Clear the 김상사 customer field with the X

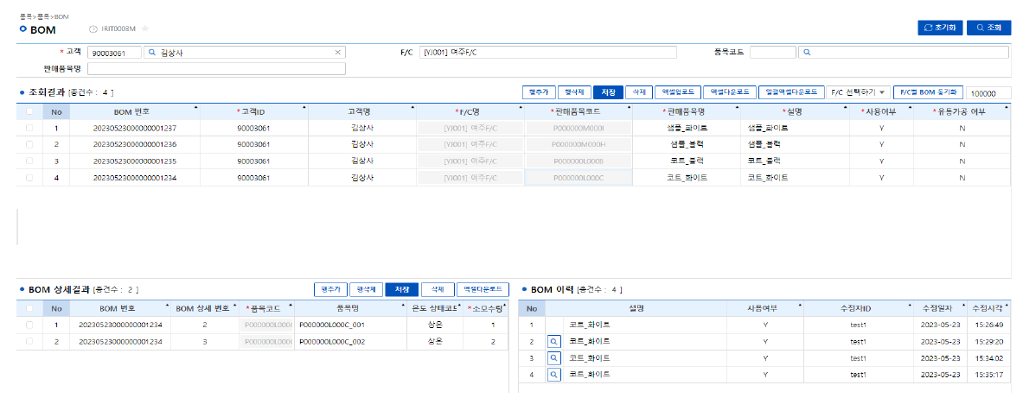click(x=338, y=53)
